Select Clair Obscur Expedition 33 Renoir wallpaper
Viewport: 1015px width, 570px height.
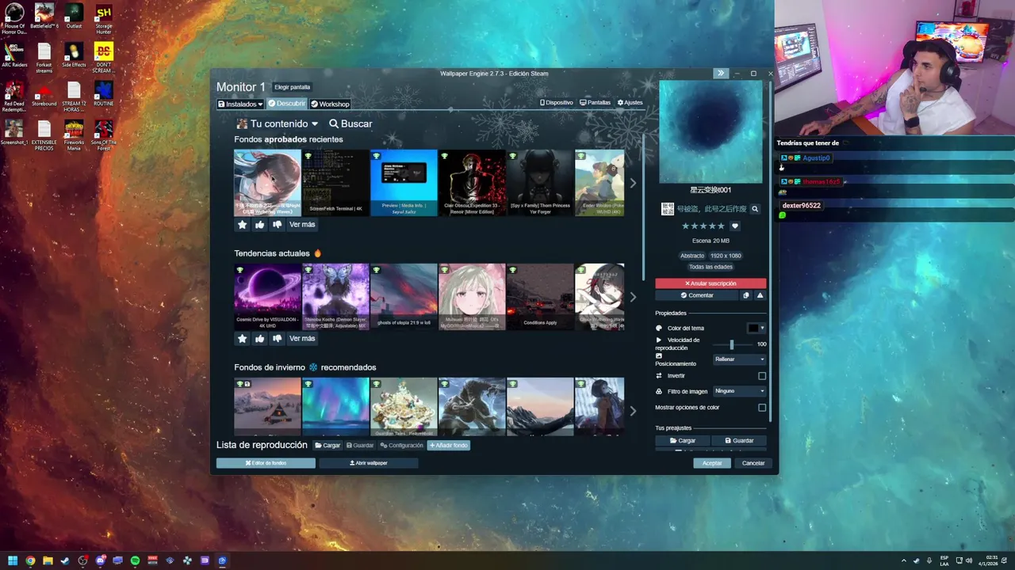[x=472, y=183]
